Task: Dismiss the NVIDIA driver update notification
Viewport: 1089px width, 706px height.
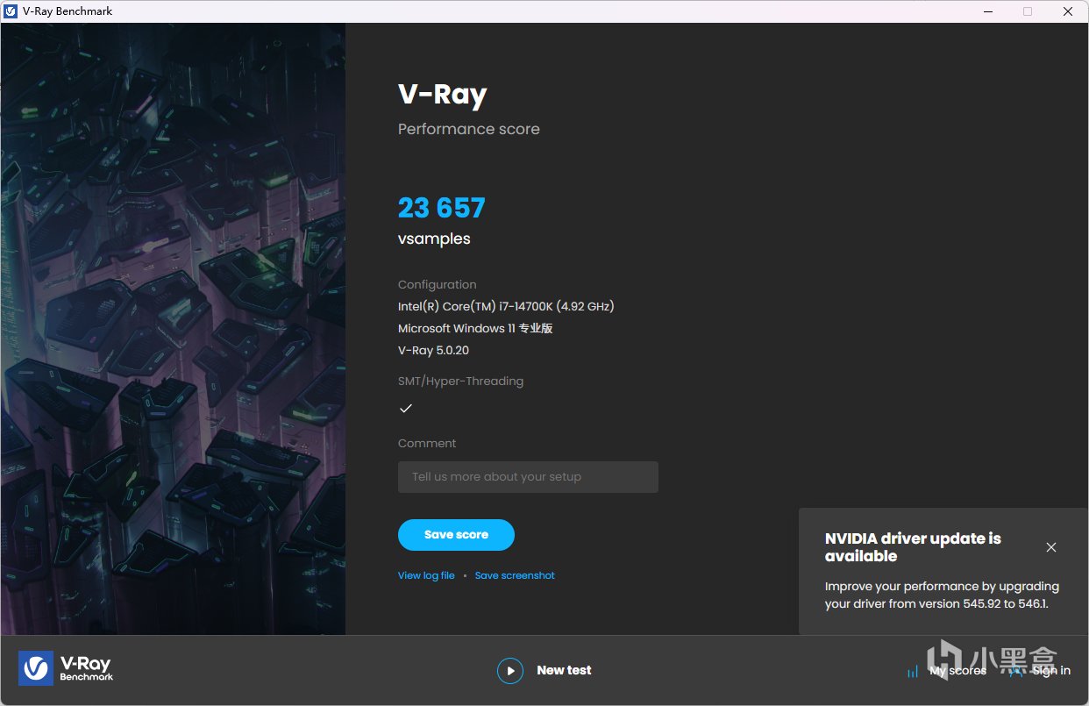Action: (x=1051, y=547)
